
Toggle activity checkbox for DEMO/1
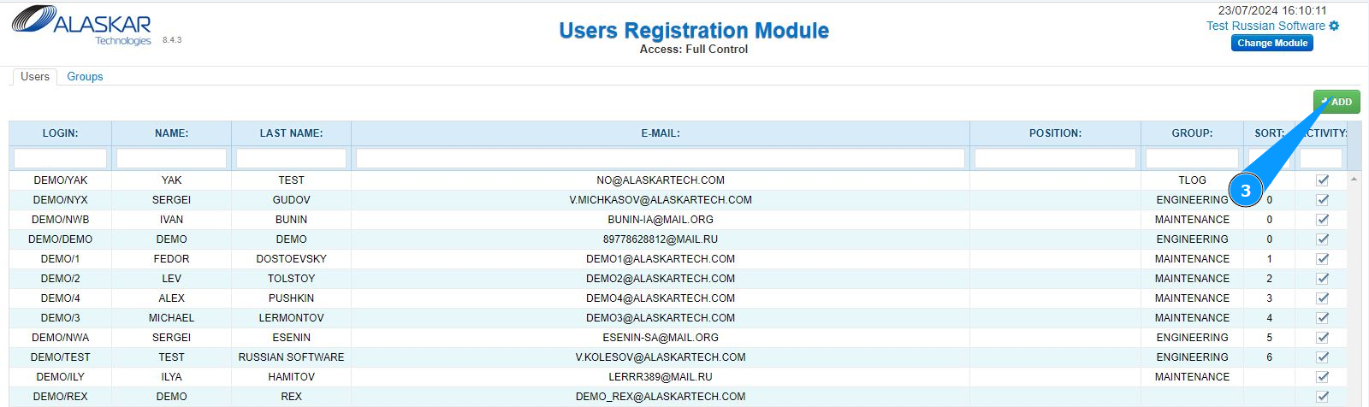[x=1323, y=258]
